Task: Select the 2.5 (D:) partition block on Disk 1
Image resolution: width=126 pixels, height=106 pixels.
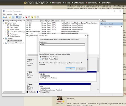Action: [68, 76]
